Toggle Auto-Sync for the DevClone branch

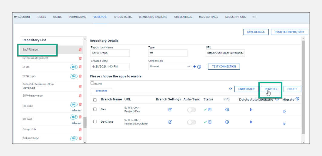(x=191, y=122)
